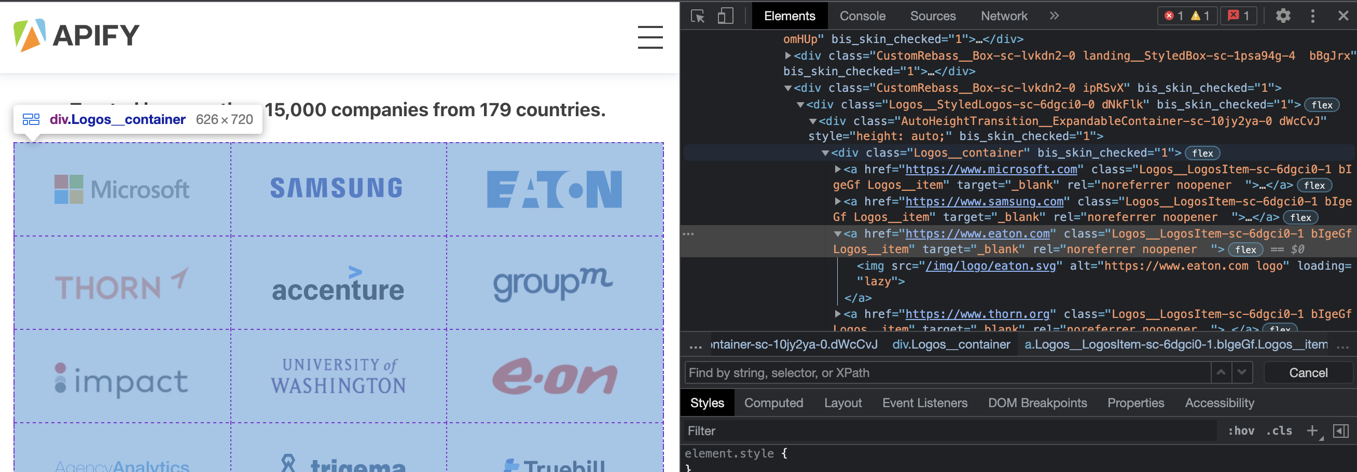Viewport: 1357px width, 472px height.
Task: Open the Event Listeners pane tab
Action: point(924,403)
